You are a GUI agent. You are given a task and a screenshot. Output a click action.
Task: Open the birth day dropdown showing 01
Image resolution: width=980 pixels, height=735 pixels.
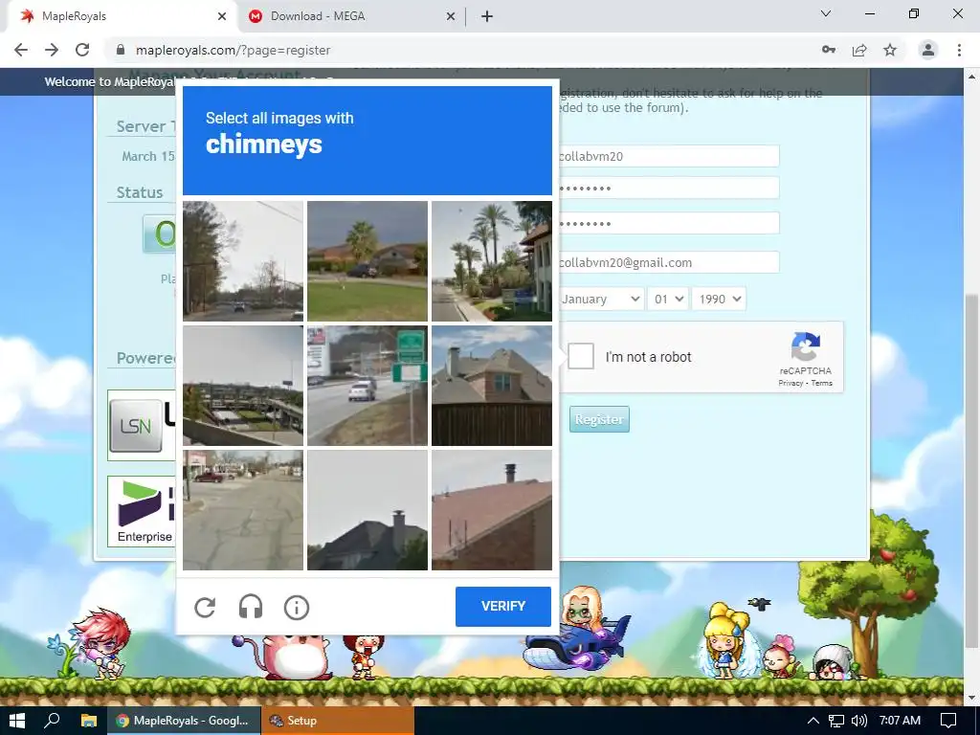point(667,299)
